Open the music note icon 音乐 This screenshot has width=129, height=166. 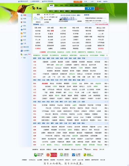22,26
